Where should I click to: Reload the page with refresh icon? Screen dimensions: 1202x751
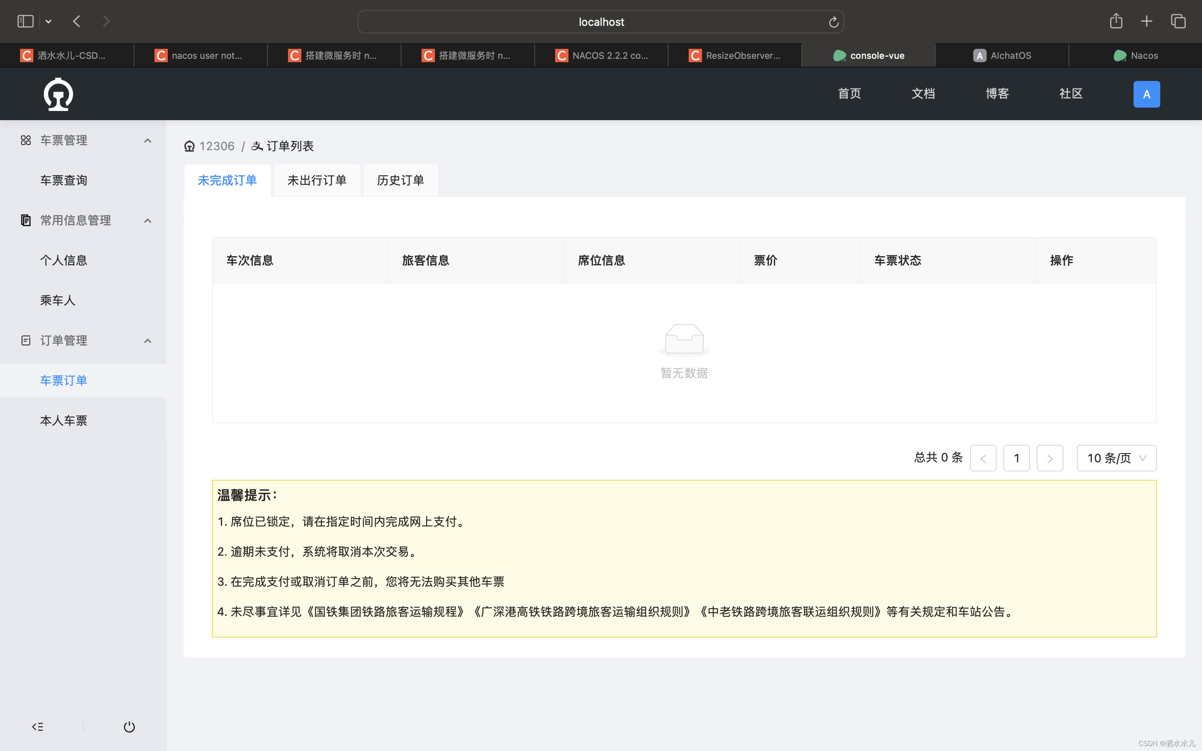point(833,22)
